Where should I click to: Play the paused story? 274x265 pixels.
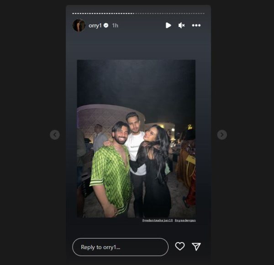[x=168, y=25]
